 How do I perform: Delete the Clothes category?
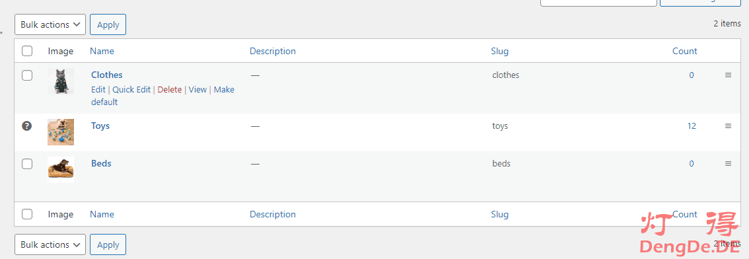tap(170, 89)
